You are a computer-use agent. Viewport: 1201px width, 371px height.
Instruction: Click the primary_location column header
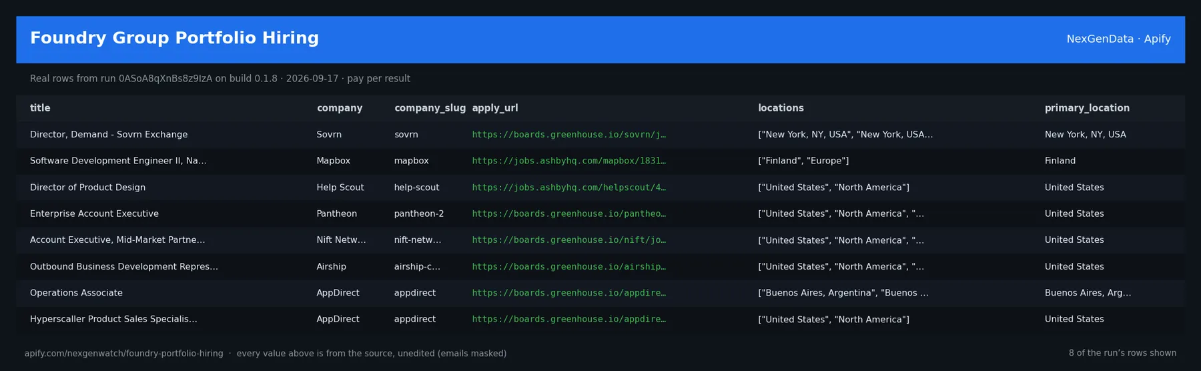pyautogui.click(x=1087, y=108)
